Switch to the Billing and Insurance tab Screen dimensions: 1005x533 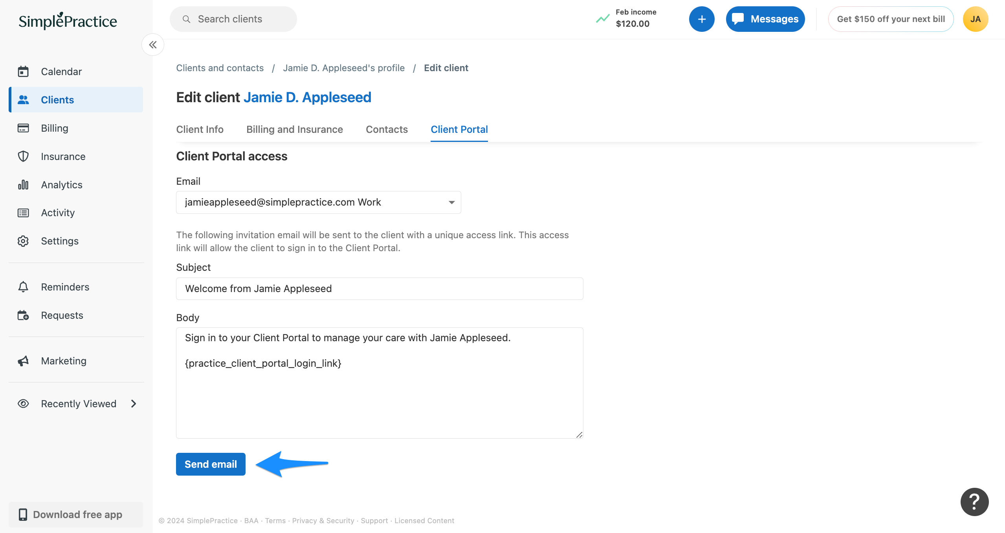(295, 129)
